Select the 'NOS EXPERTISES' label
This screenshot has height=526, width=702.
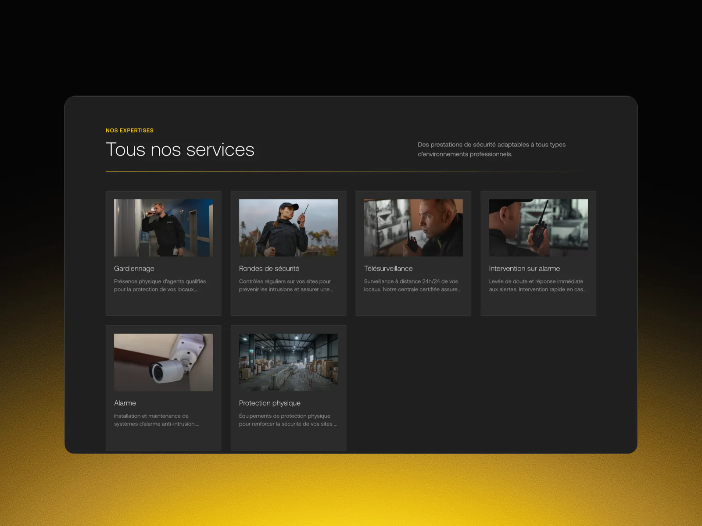pyautogui.click(x=129, y=131)
